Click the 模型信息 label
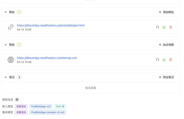 tap(8, 100)
